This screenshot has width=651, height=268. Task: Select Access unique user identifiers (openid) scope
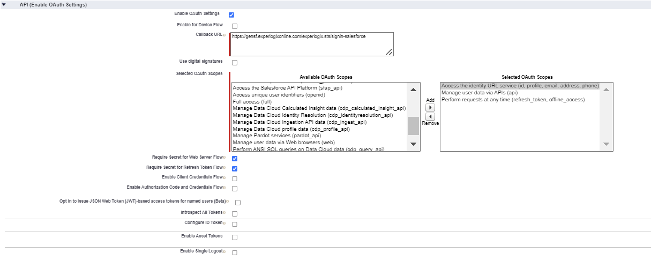pos(319,94)
